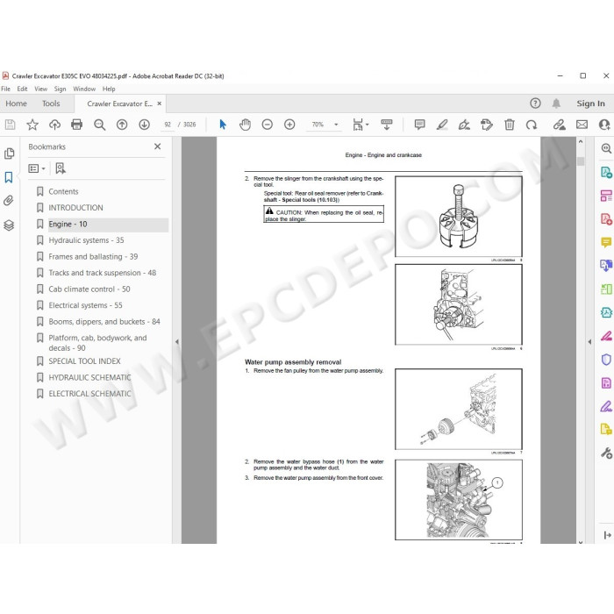Open Comment tool in right pane
Image resolution: width=614 pixels, height=614 pixels.
coord(606,242)
